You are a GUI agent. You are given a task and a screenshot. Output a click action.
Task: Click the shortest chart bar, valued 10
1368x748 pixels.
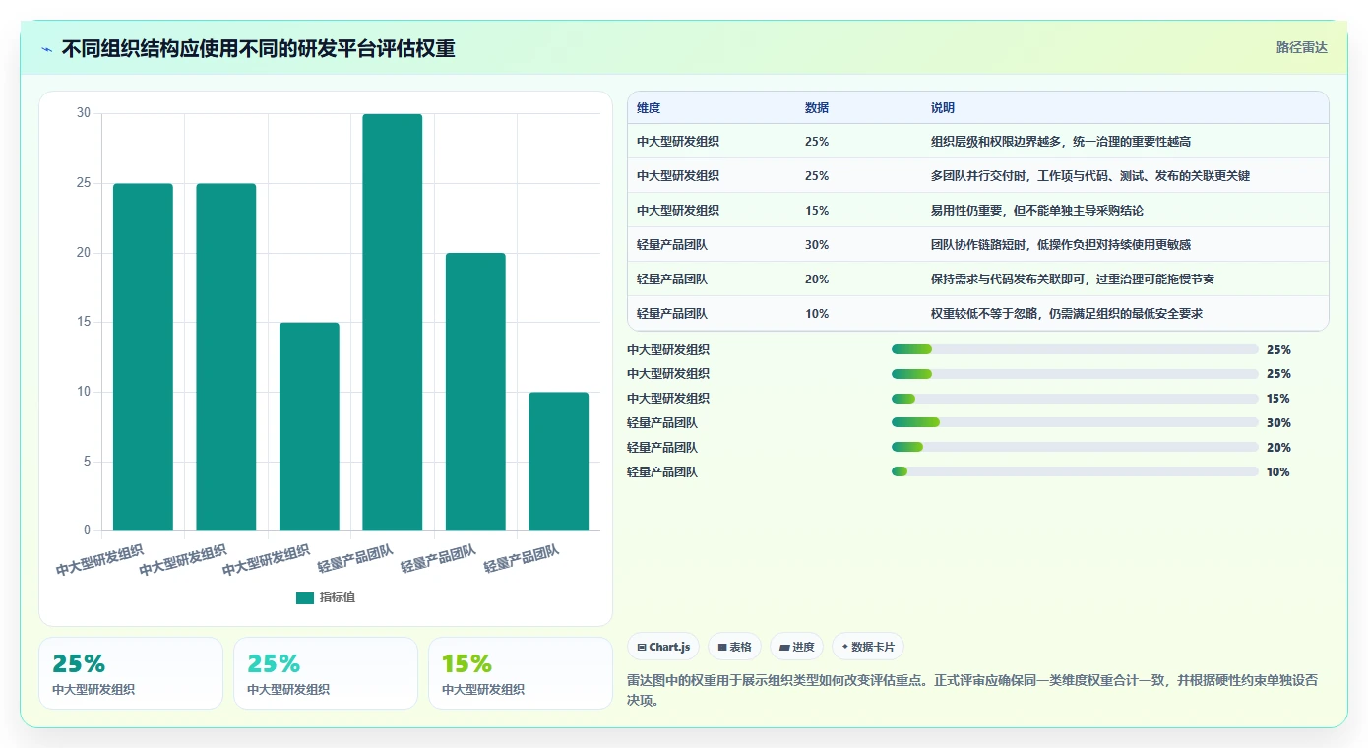[558, 462]
